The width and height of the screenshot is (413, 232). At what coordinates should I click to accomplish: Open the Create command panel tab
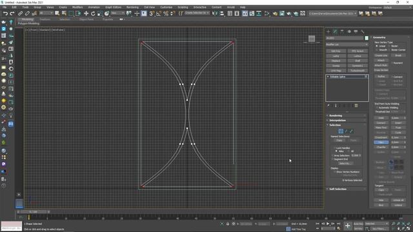click(328, 32)
